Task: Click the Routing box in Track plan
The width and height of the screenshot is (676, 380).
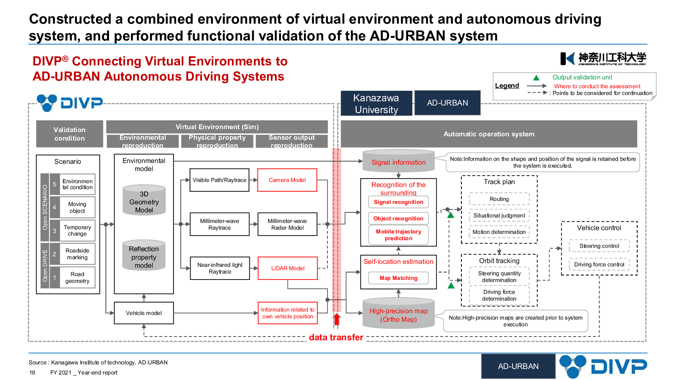Action: click(499, 199)
